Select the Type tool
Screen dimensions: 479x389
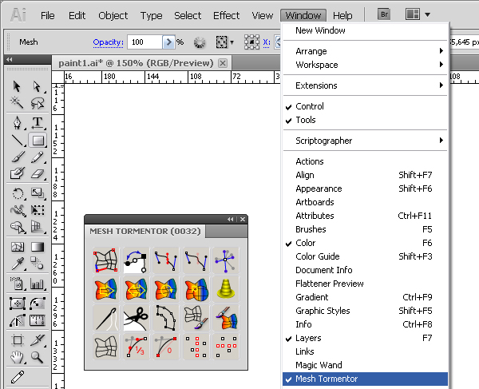click(38, 123)
